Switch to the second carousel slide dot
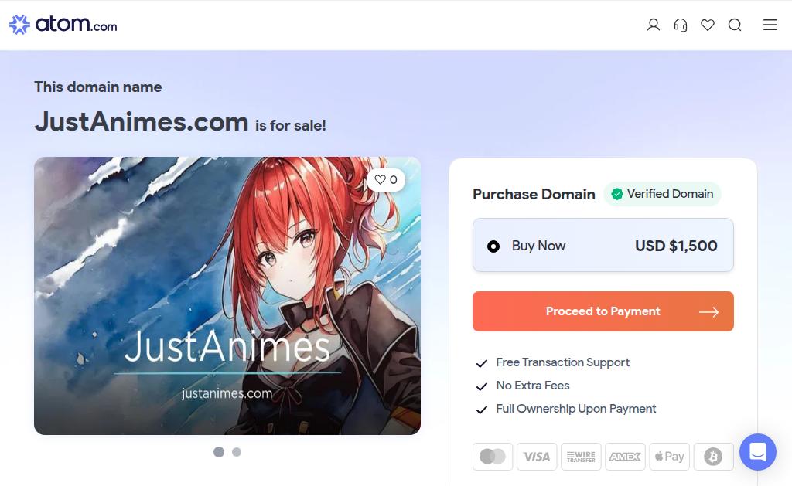 (237, 452)
